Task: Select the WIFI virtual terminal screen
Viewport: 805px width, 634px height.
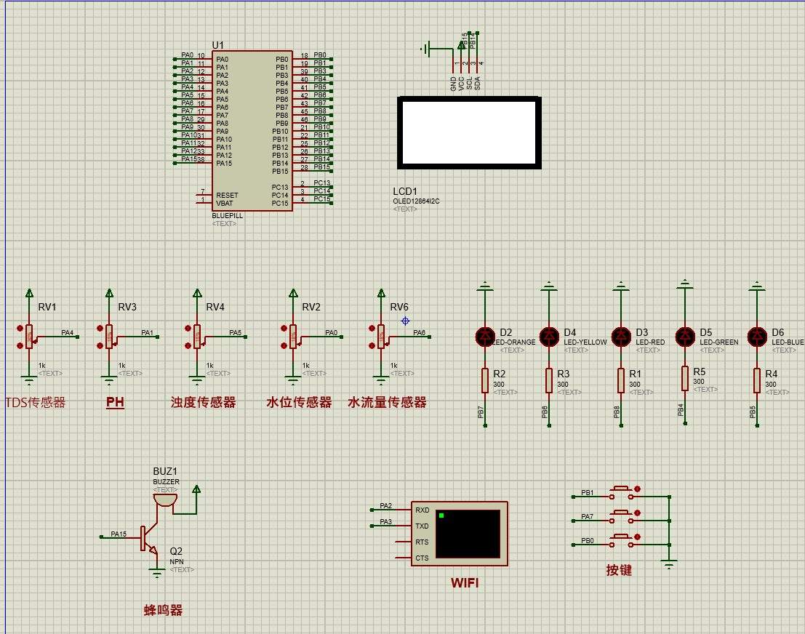Action: tap(468, 534)
